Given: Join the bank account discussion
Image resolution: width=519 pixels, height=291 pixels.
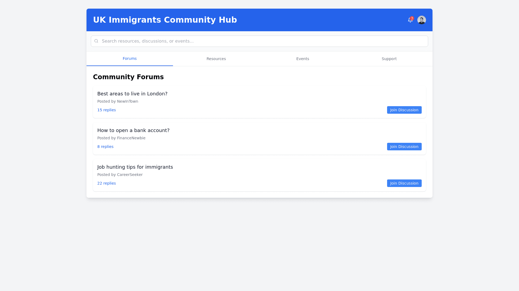Looking at the screenshot, I should point(404,147).
